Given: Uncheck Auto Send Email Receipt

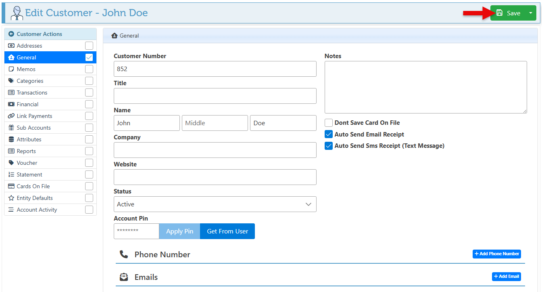Looking at the screenshot, I should pos(329,134).
